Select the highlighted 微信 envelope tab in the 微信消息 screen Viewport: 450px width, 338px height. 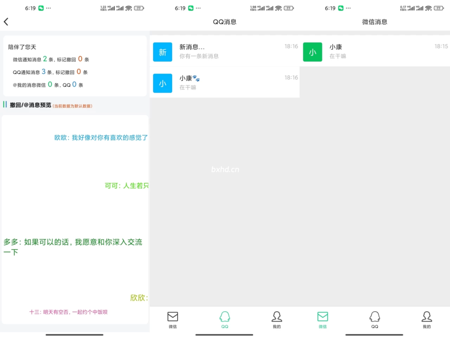pos(323,320)
